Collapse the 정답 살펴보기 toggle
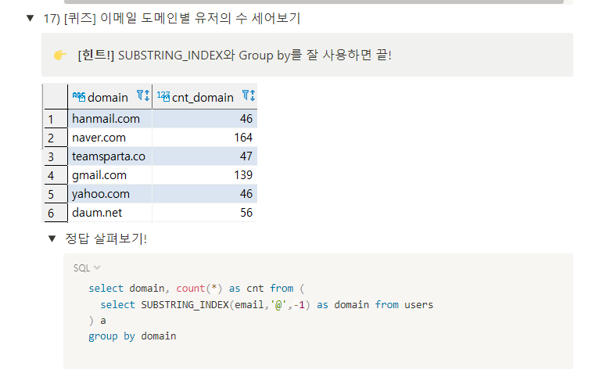The height and width of the screenshot is (377, 592). click(52, 239)
